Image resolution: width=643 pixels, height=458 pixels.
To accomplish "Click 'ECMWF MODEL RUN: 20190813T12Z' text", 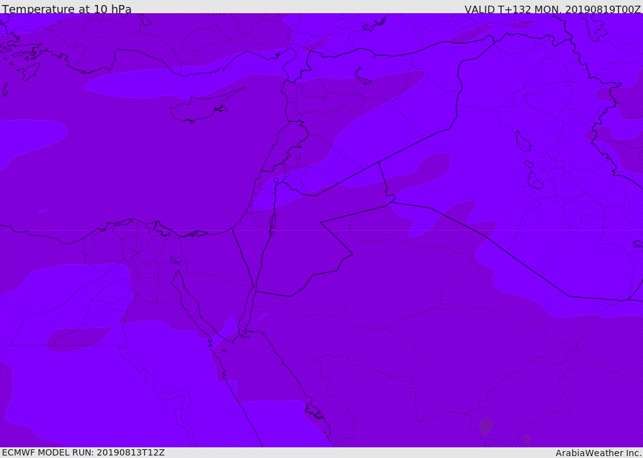I will click(84, 452).
